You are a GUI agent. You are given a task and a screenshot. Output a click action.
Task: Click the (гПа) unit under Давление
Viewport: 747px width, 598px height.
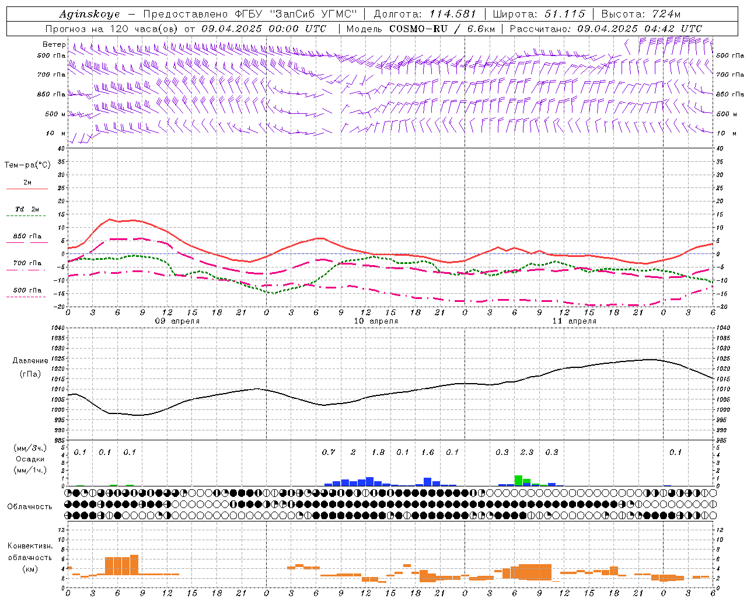click(30, 374)
